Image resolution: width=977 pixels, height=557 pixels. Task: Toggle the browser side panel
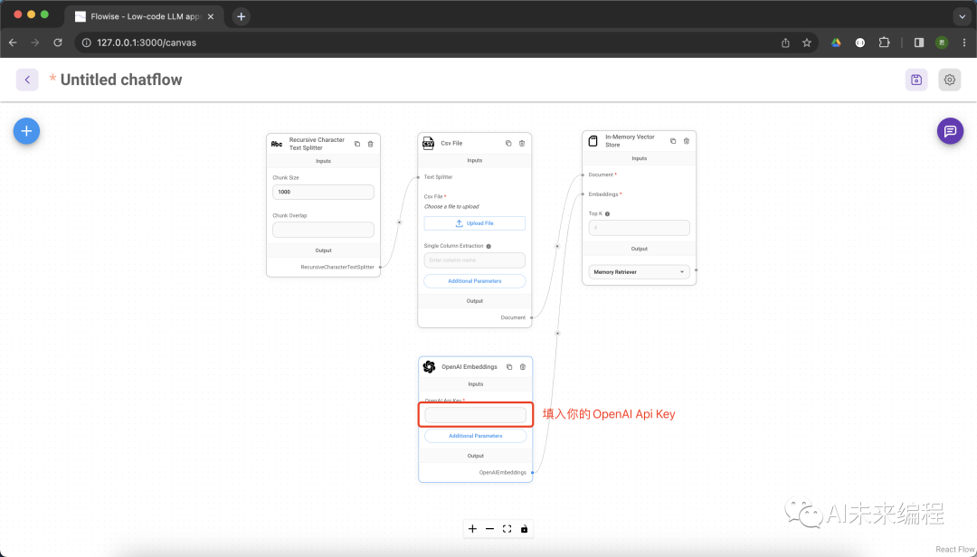(919, 42)
